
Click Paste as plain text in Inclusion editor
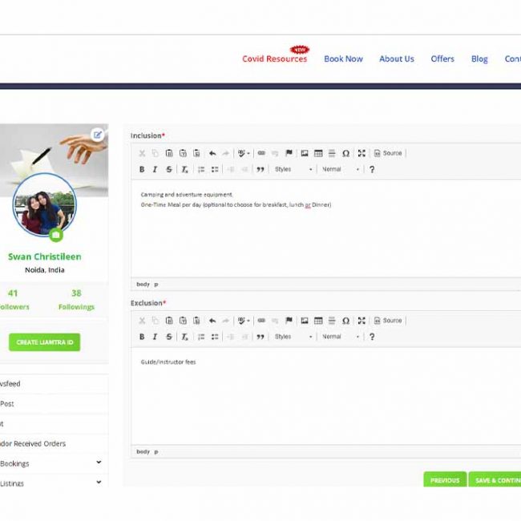pos(183,153)
